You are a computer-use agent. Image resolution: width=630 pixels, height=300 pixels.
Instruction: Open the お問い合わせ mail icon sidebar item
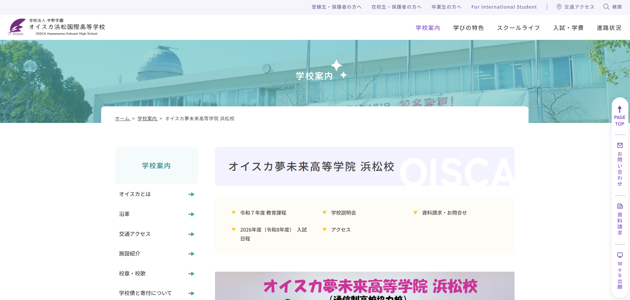pyautogui.click(x=620, y=145)
